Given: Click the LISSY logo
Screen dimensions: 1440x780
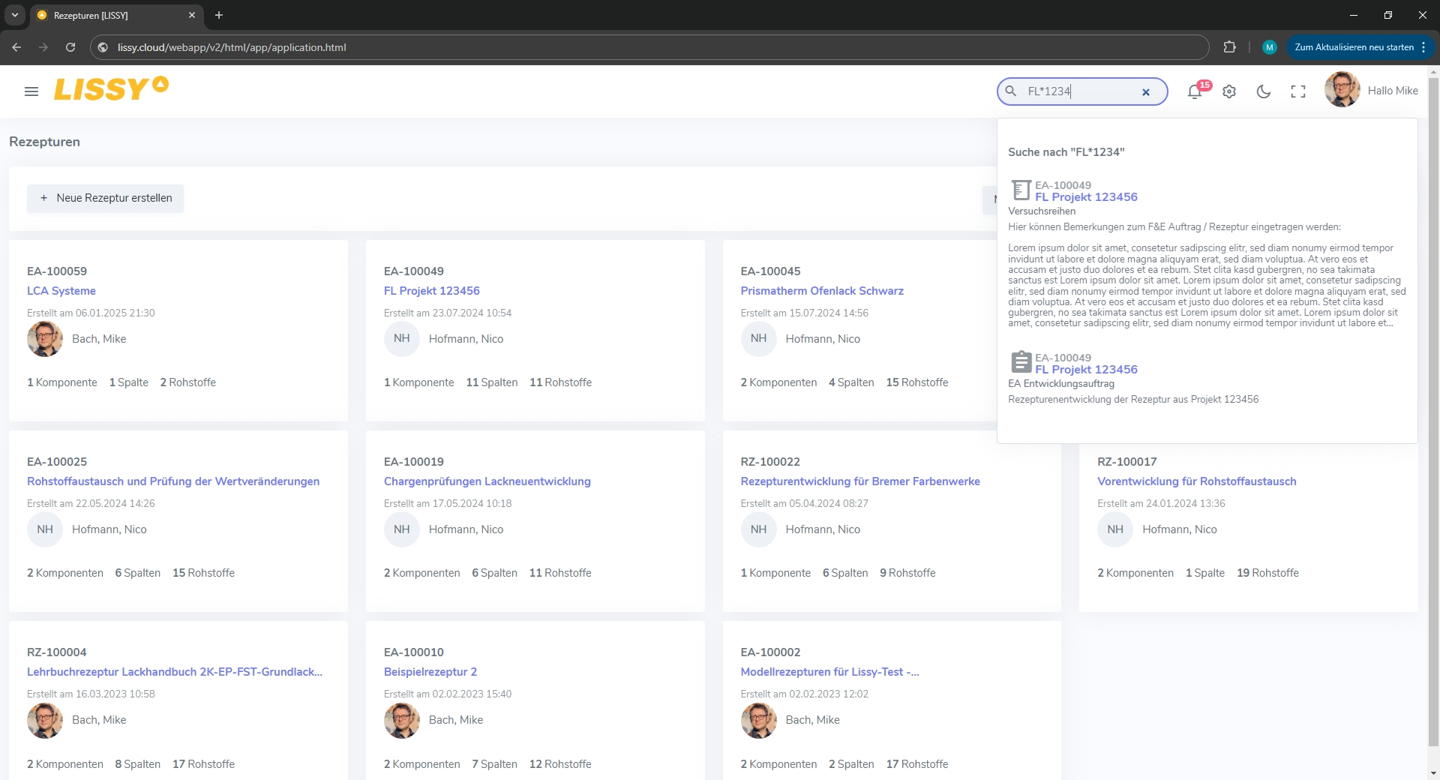Looking at the screenshot, I should tap(111, 88).
